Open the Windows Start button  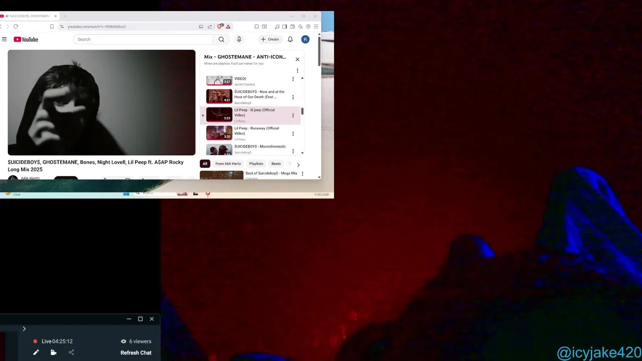coord(126,194)
